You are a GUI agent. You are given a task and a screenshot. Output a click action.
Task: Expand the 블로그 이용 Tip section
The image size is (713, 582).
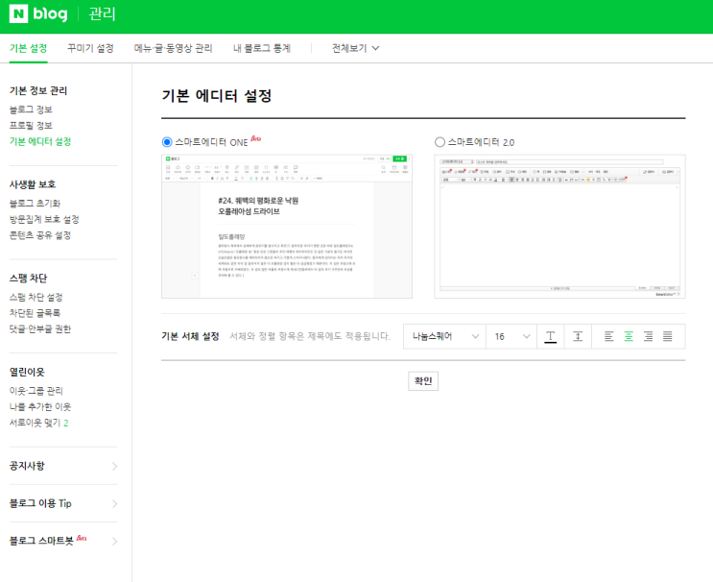63,503
